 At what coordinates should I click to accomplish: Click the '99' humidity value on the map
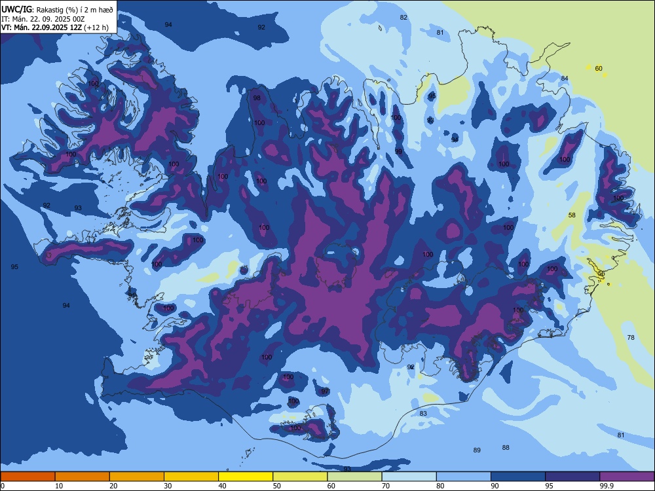(x=398, y=152)
